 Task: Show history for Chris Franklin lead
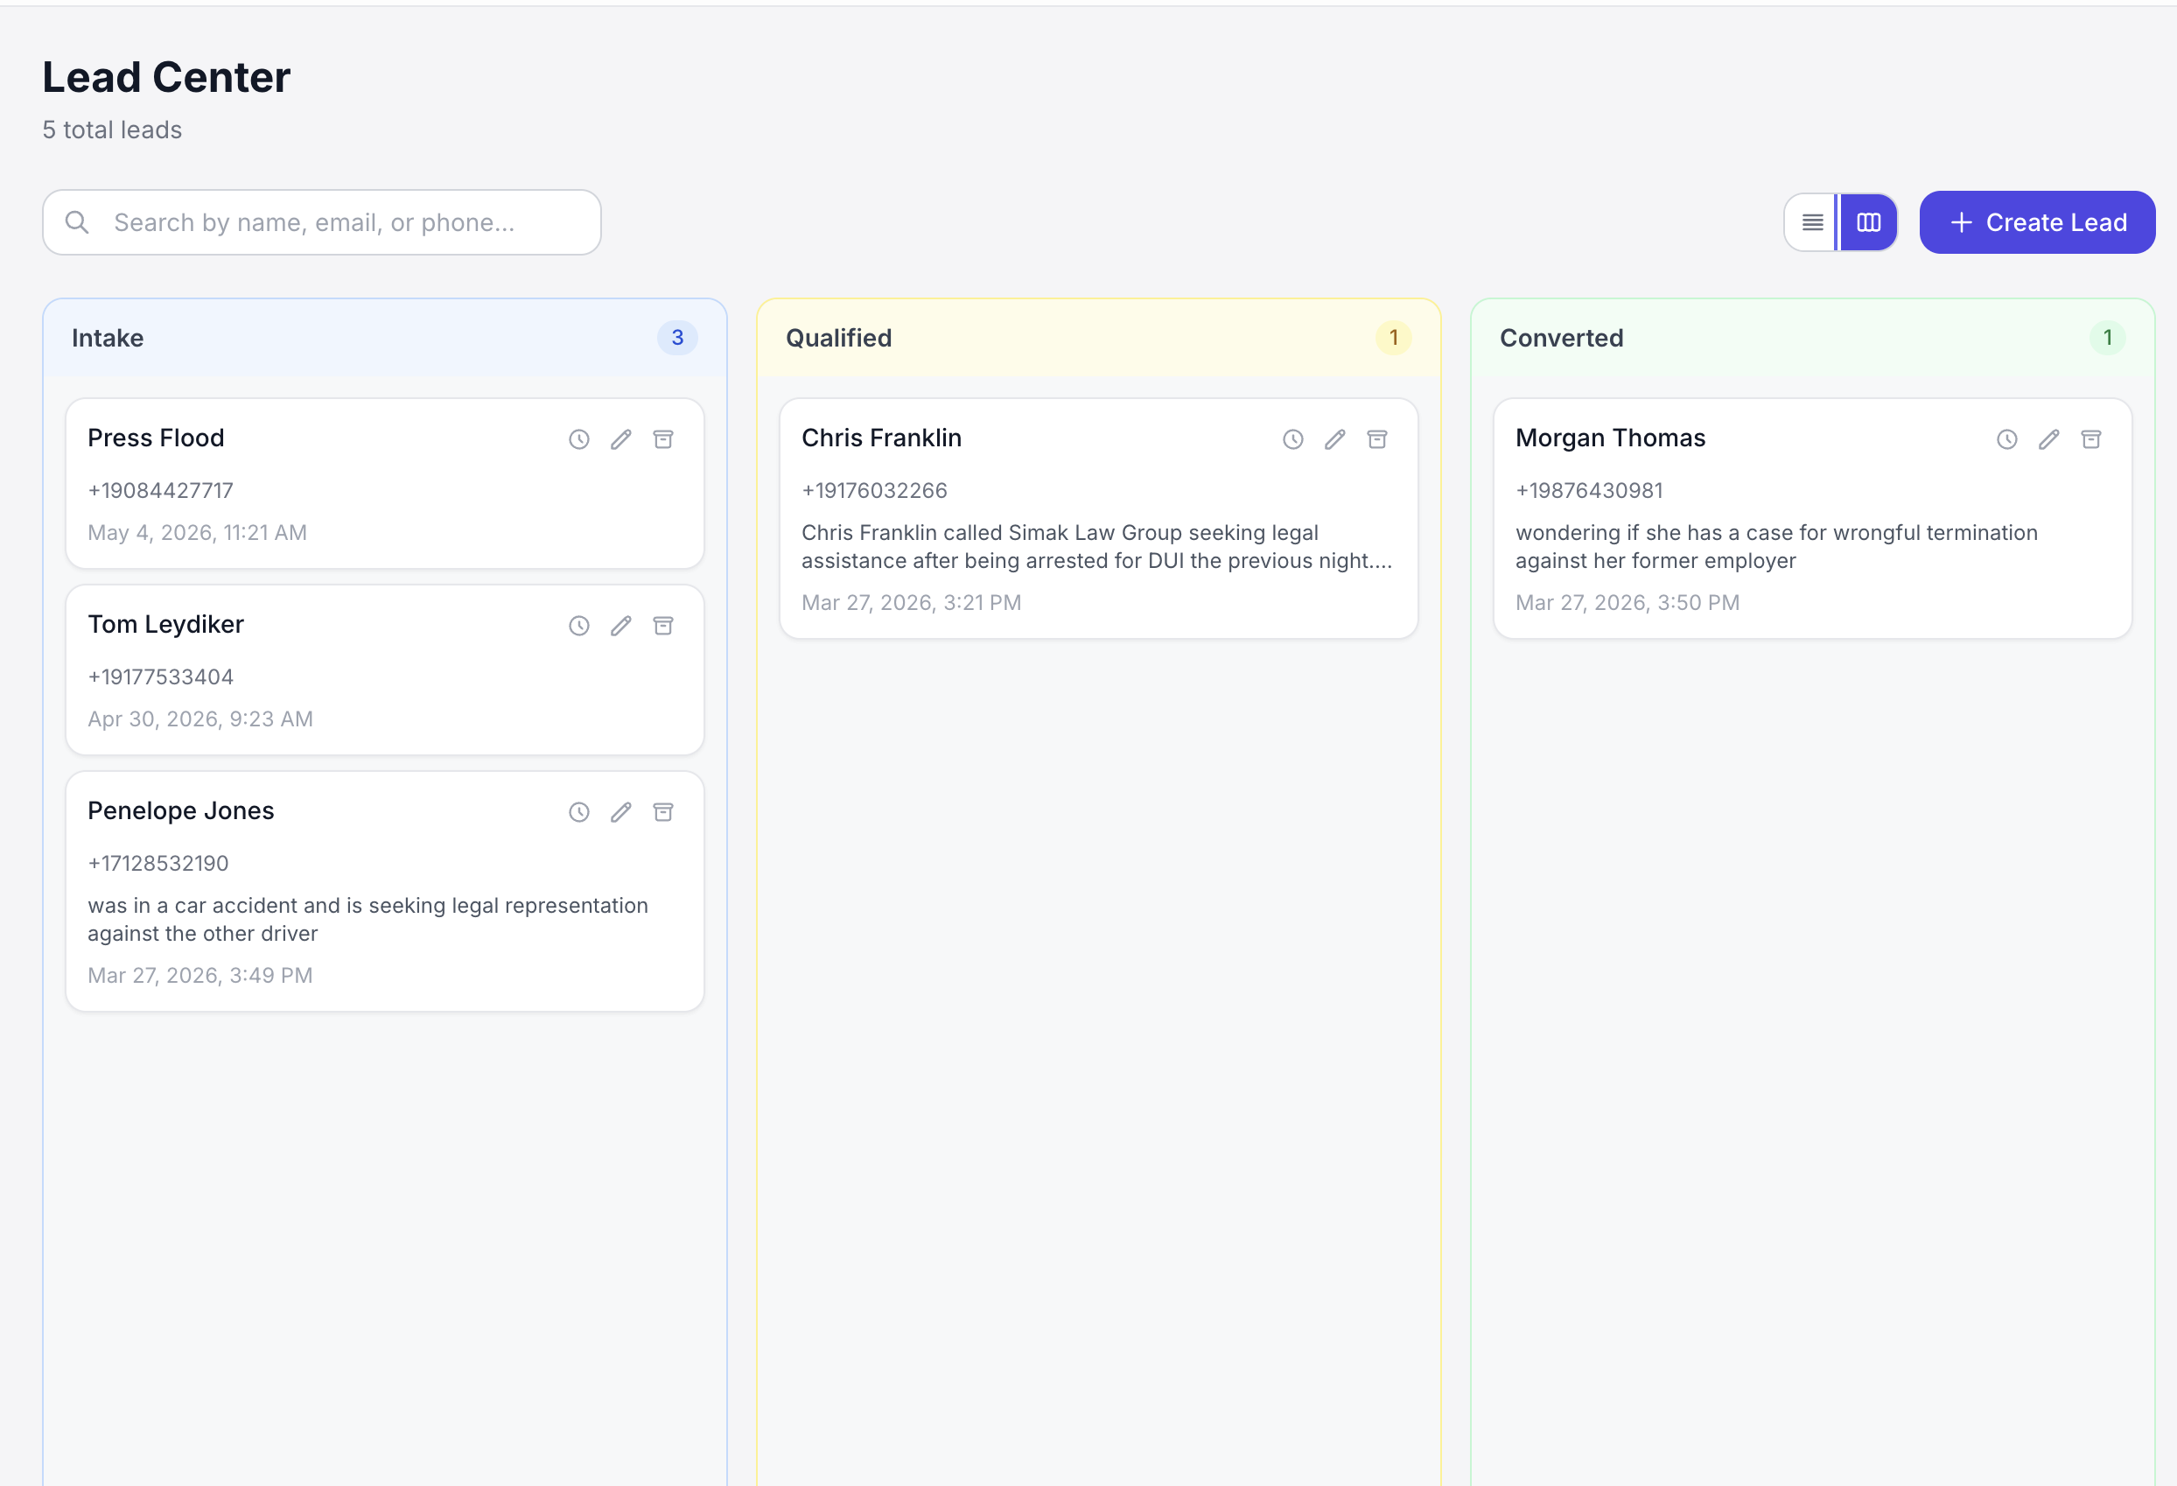tap(1292, 439)
